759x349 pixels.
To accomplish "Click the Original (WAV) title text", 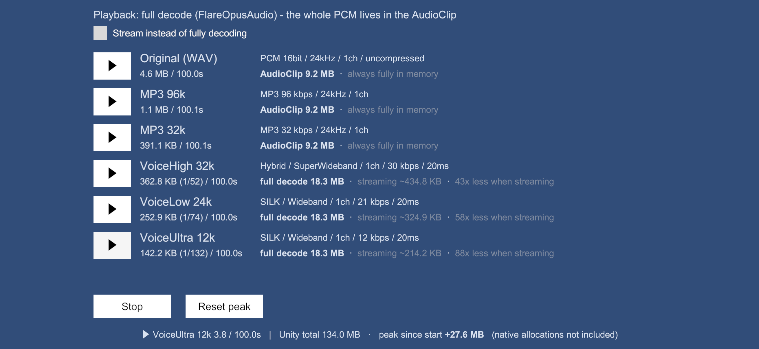I will (179, 59).
